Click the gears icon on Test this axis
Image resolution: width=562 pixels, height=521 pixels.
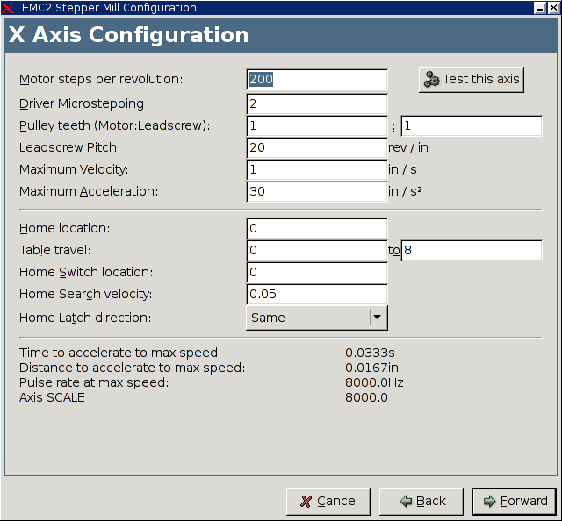(431, 79)
